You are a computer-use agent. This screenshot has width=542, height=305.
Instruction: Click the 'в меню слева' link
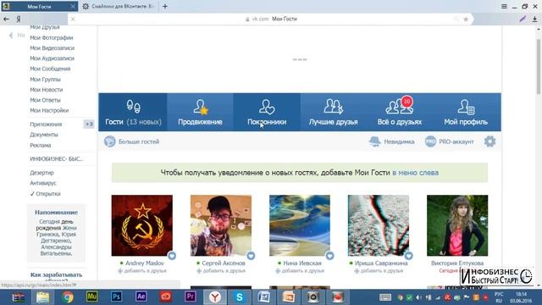coord(415,173)
